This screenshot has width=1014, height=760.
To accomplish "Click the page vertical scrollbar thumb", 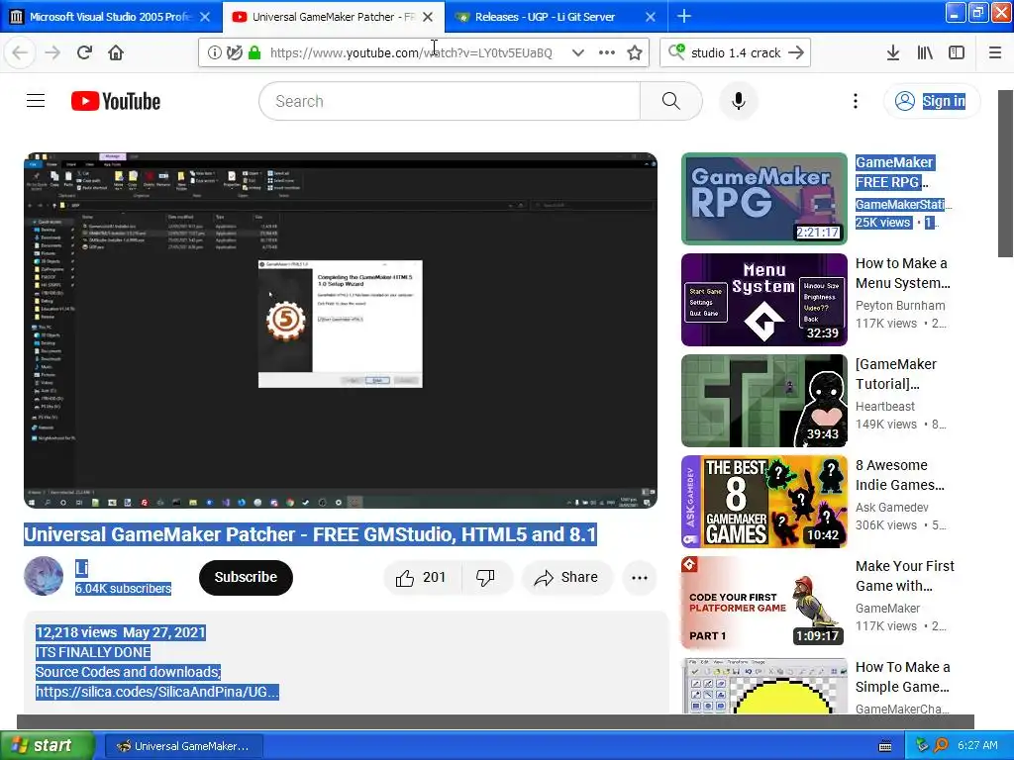I will point(1006,173).
